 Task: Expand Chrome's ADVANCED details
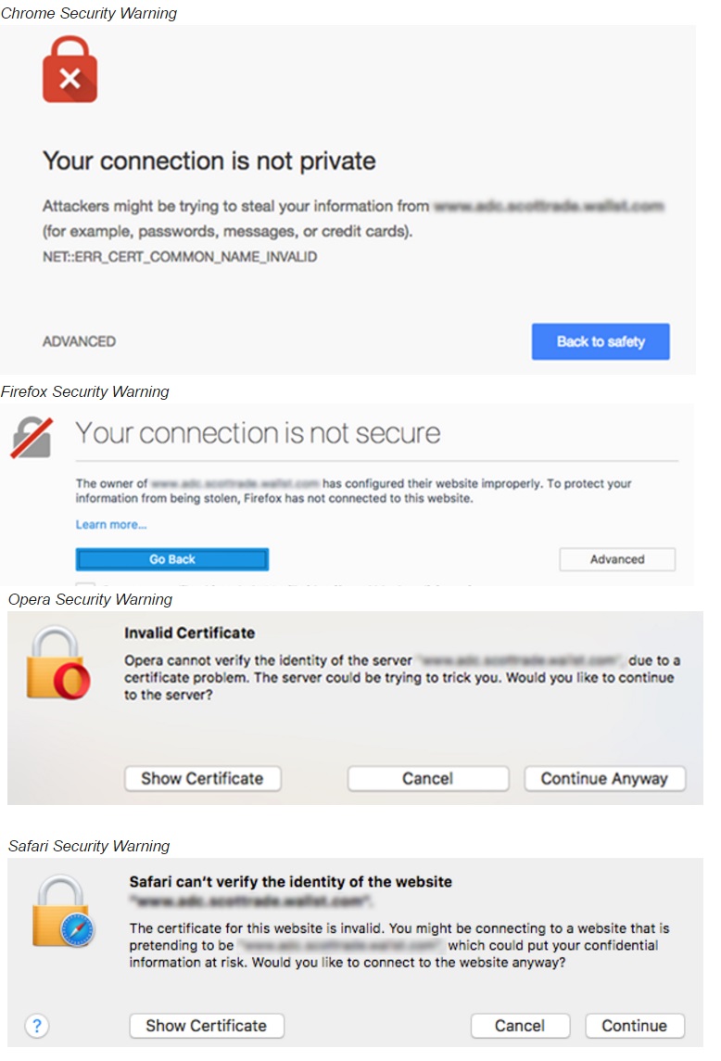coord(79,341)
